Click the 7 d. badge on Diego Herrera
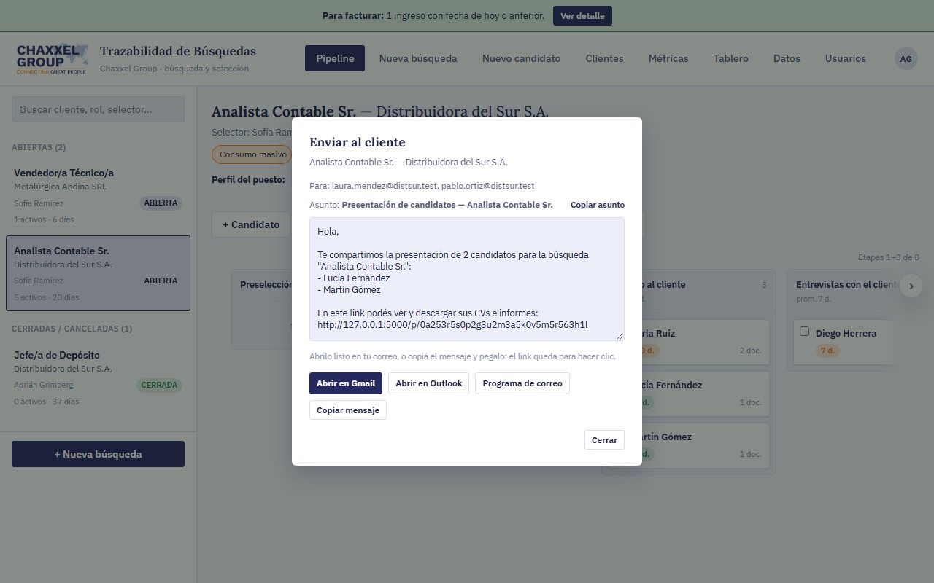Screen dimensions: 934x583 click(x=827, y=351)
